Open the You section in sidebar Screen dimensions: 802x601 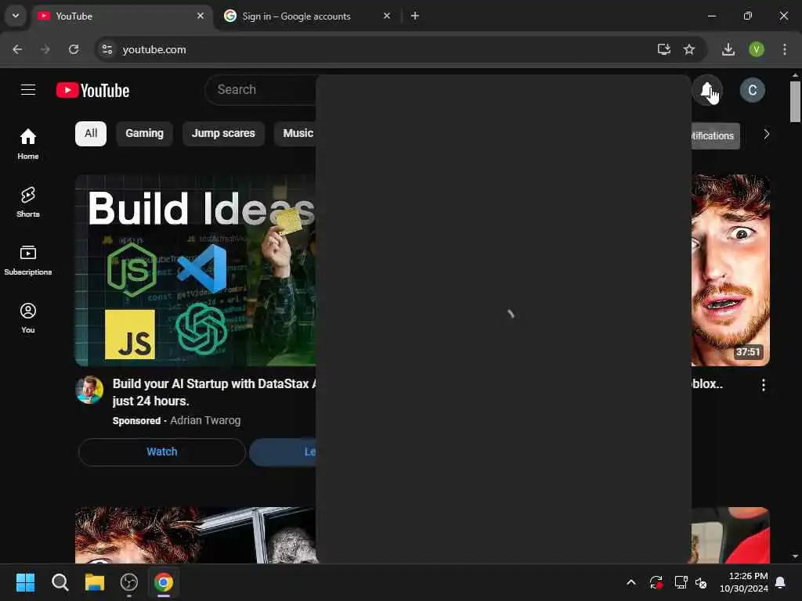pos(28,318)
